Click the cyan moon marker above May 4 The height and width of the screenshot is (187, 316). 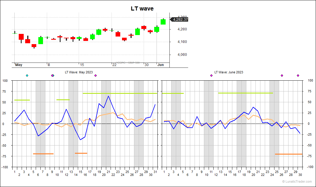[27, 75]
